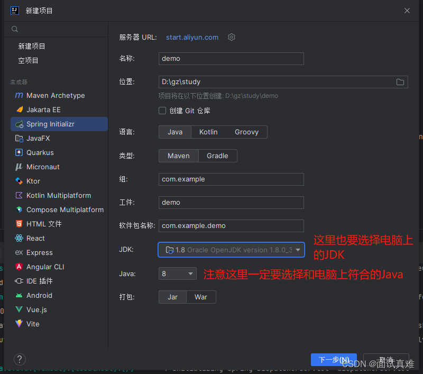The height and width of the screenshot is (374, 423).
Task: Select Vue.js generator entry
Action: point(59,309)
